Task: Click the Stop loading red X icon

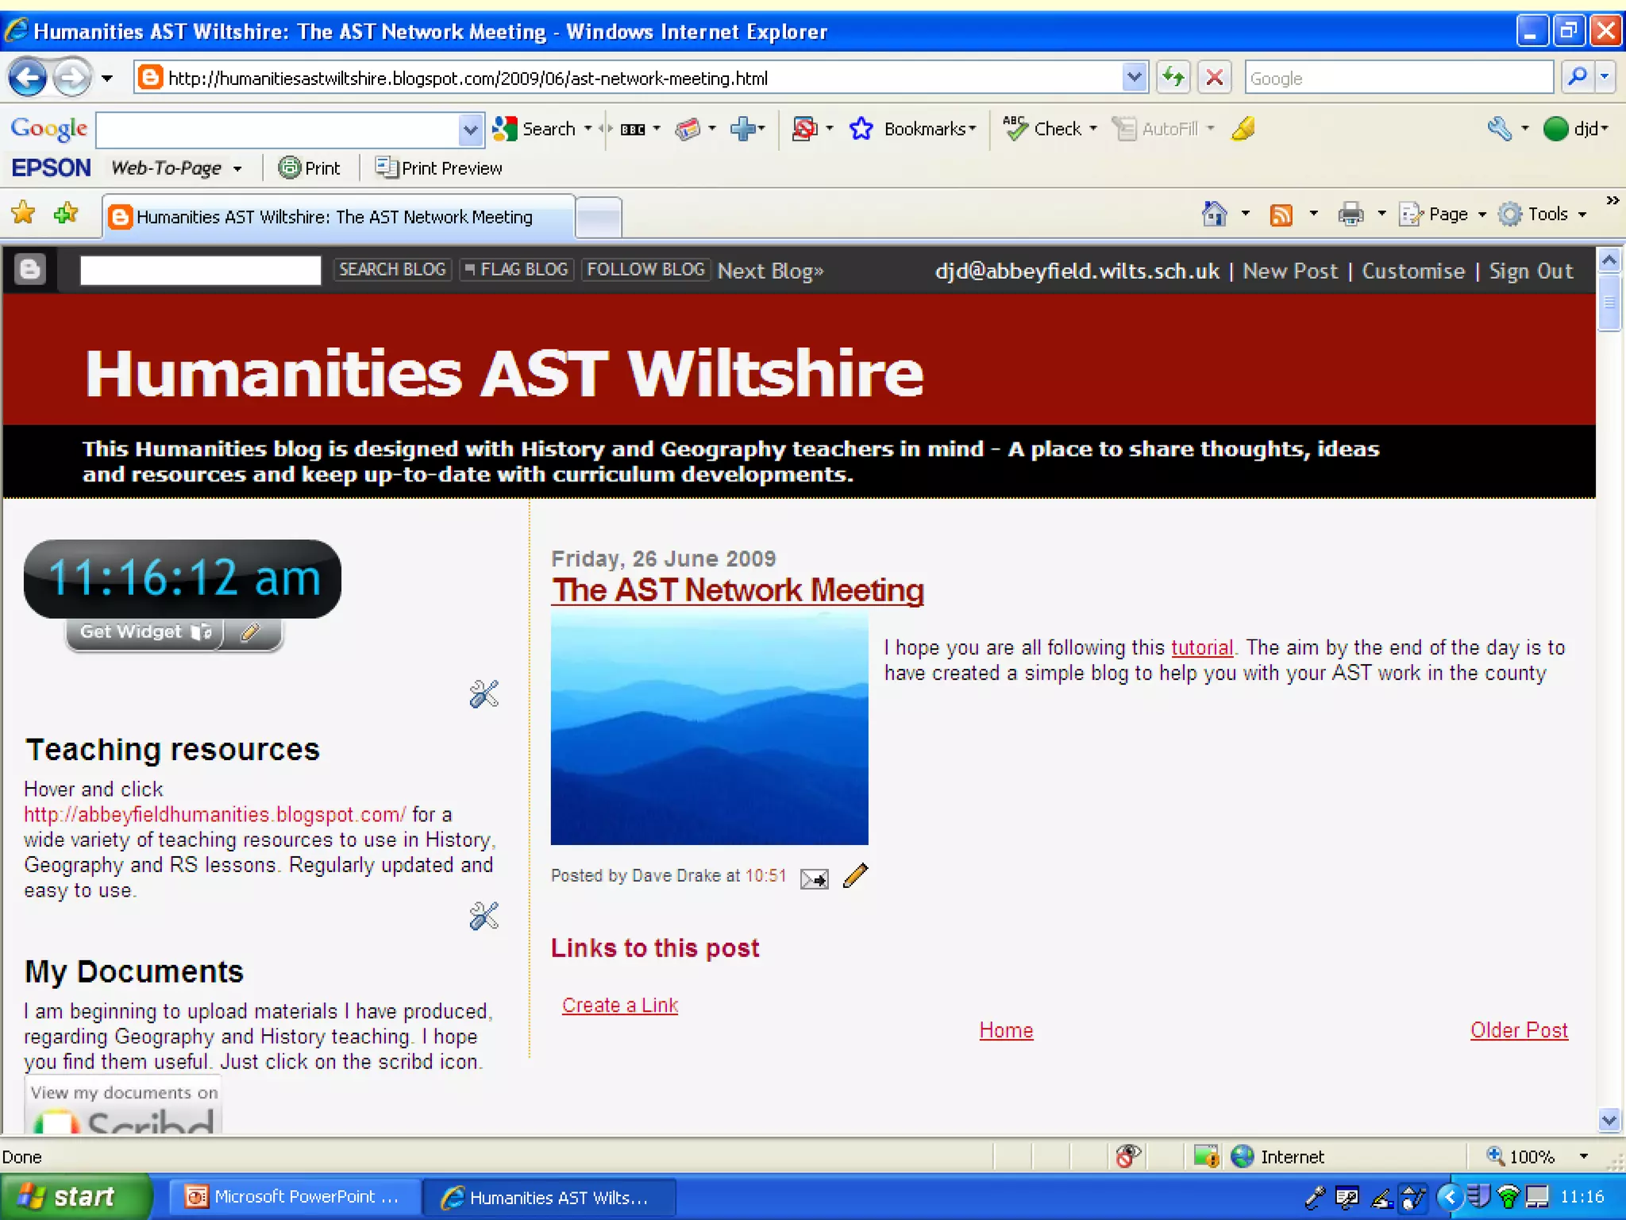Action: click(1214, 78)
